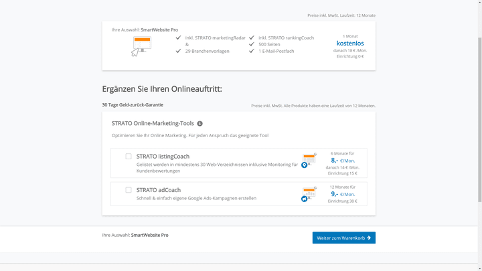Click 'Optimieren Sie Ihr Online Marketing' subtitle
This screenshot has width=482, height=271.
[190, 135]
